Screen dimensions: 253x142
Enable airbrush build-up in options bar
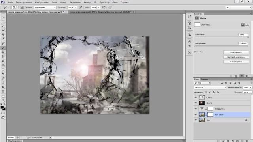pos(104,7)
